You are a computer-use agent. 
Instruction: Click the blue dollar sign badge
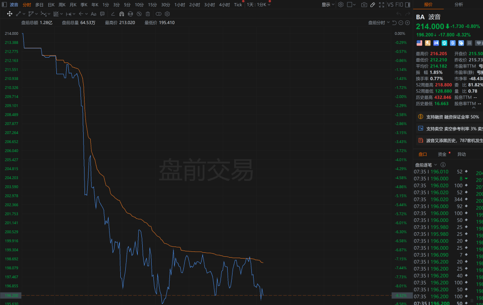[x=453, y=43]
